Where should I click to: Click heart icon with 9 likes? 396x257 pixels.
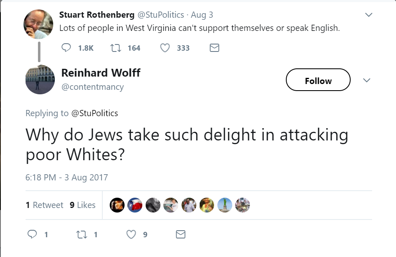pos(131,234)
